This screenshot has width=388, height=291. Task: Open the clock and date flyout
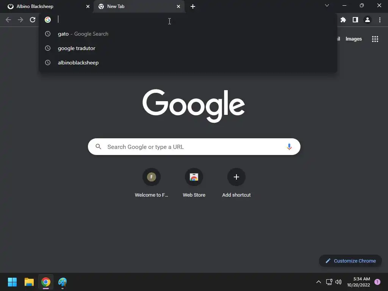coord(358,282)
